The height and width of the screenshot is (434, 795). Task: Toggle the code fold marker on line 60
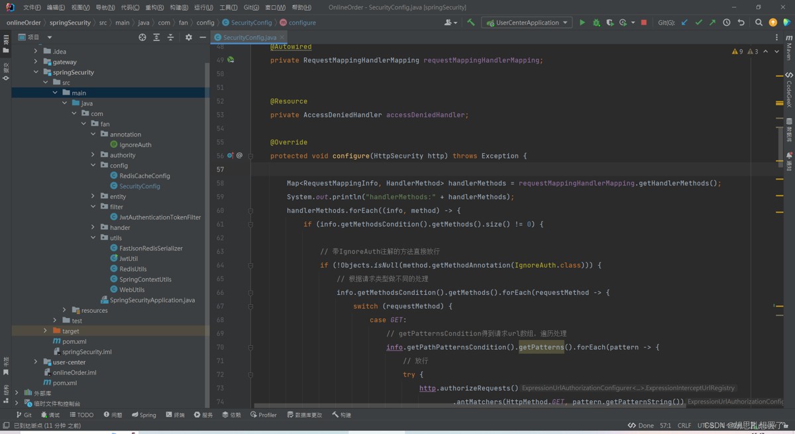tap(250, 211)
